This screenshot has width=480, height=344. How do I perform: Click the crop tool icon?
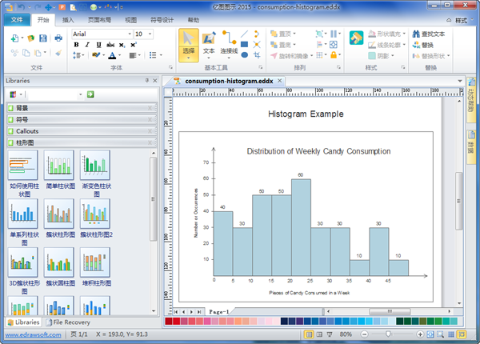[x=257, y=55]
